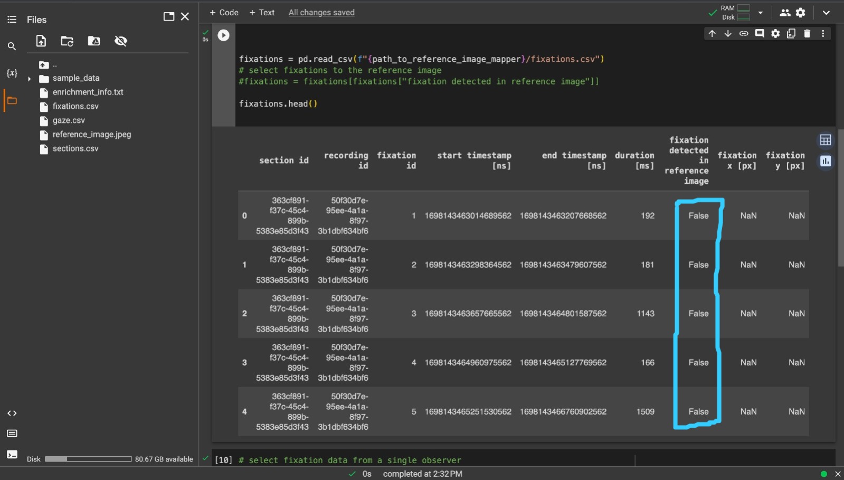Open the table of contents sidebar icon

(12, 20)
